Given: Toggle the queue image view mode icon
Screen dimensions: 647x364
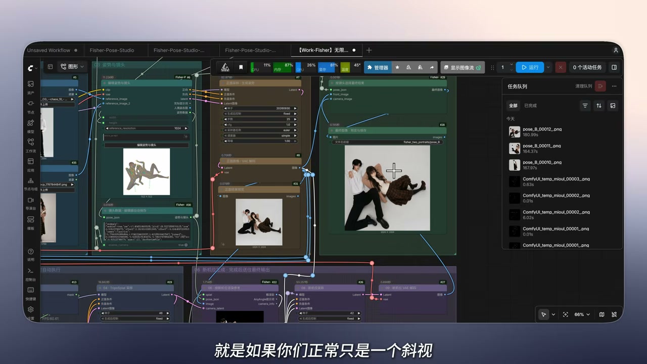Looking at the screenshot, I should click(x=613, y=106).
